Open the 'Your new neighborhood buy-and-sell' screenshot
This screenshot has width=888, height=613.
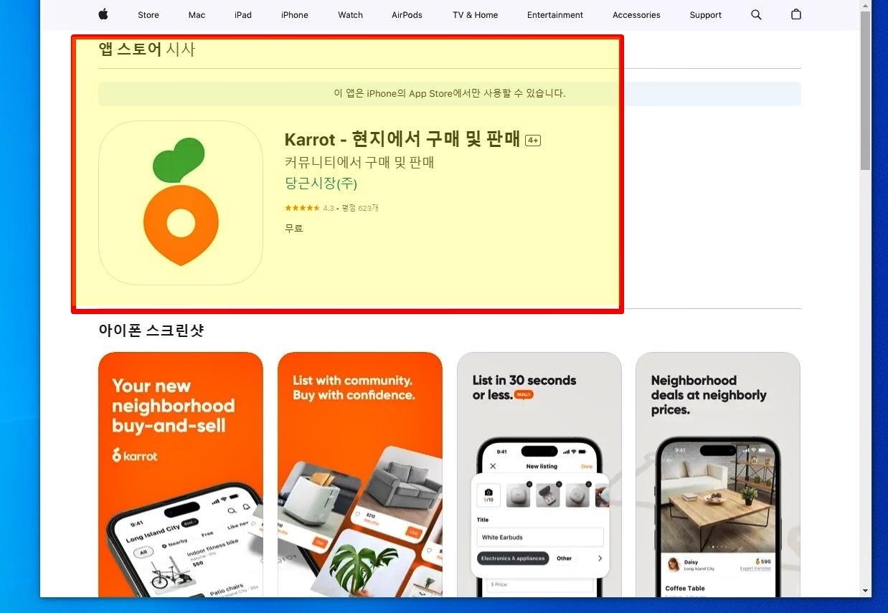click(x=181, y=474)
